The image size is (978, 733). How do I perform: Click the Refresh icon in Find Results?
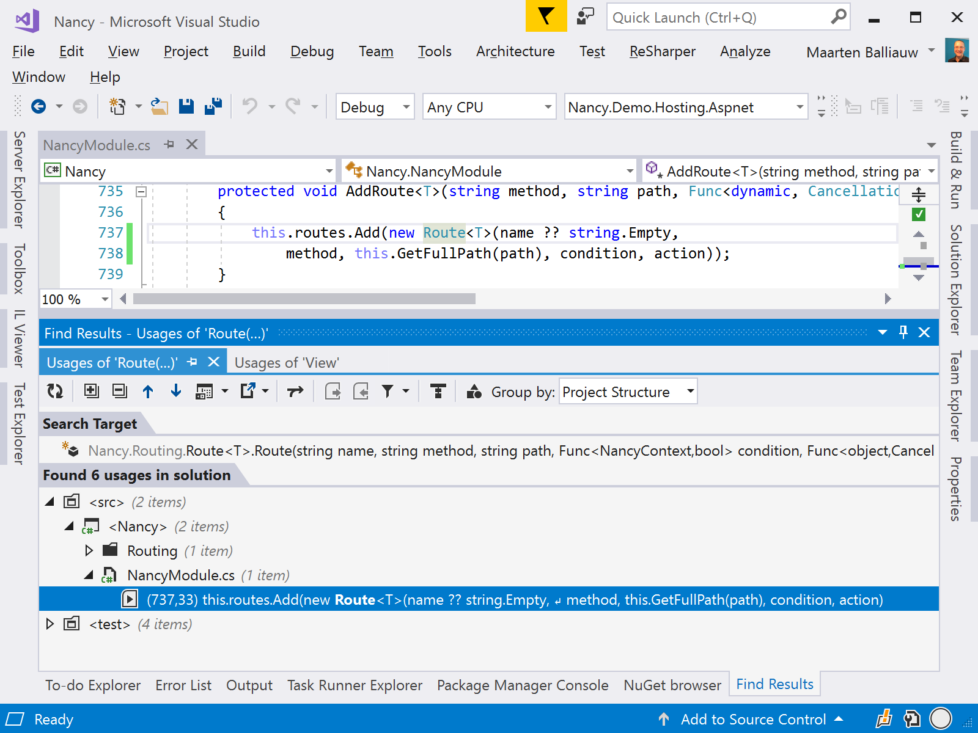55,391
